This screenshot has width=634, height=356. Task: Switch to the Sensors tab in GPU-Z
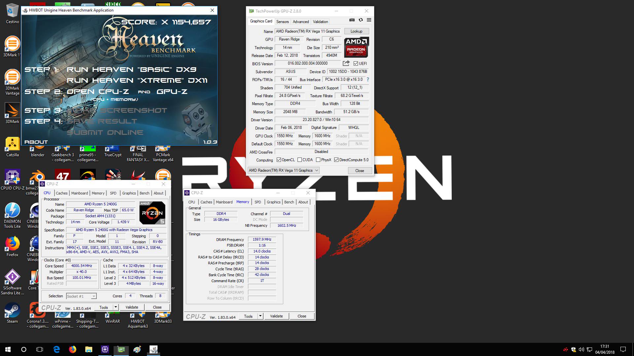tap(282, 22)
